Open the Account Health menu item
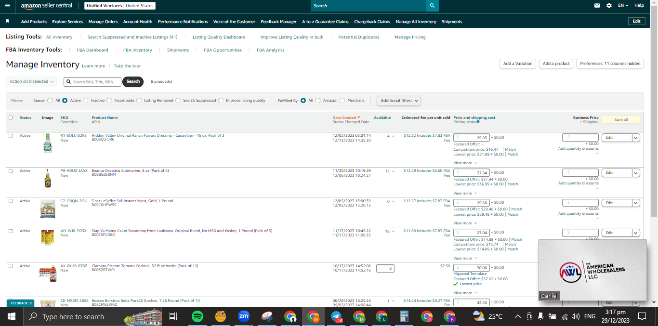This screenshot has width=658, height=326. tap(138, 22)
